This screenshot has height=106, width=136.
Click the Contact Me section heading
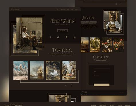[101, 57]
